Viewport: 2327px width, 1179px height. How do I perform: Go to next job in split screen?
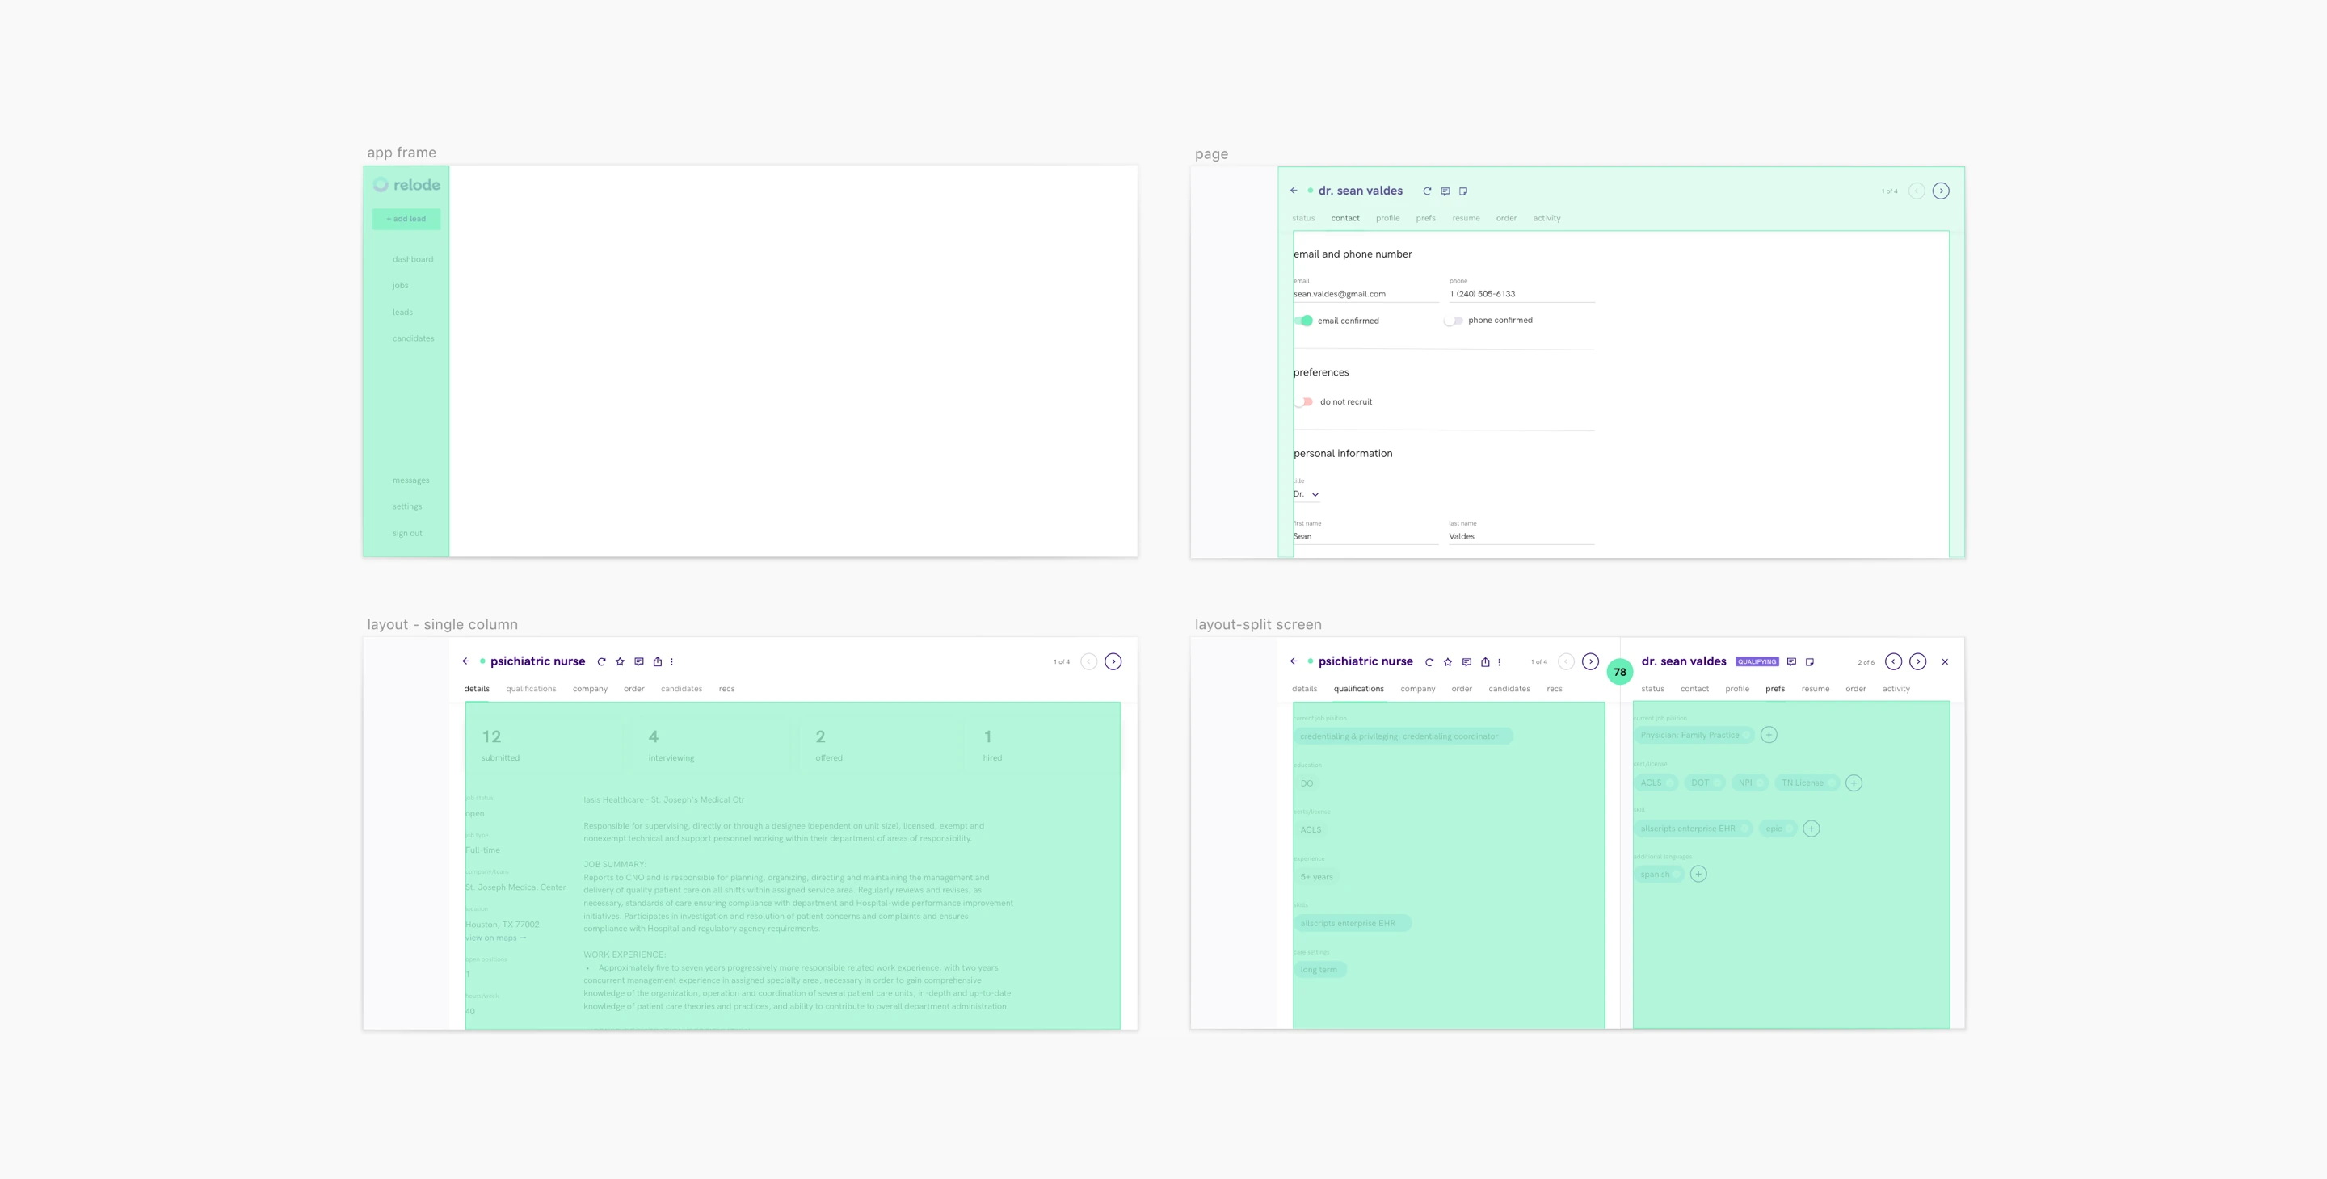[1591, 661]
